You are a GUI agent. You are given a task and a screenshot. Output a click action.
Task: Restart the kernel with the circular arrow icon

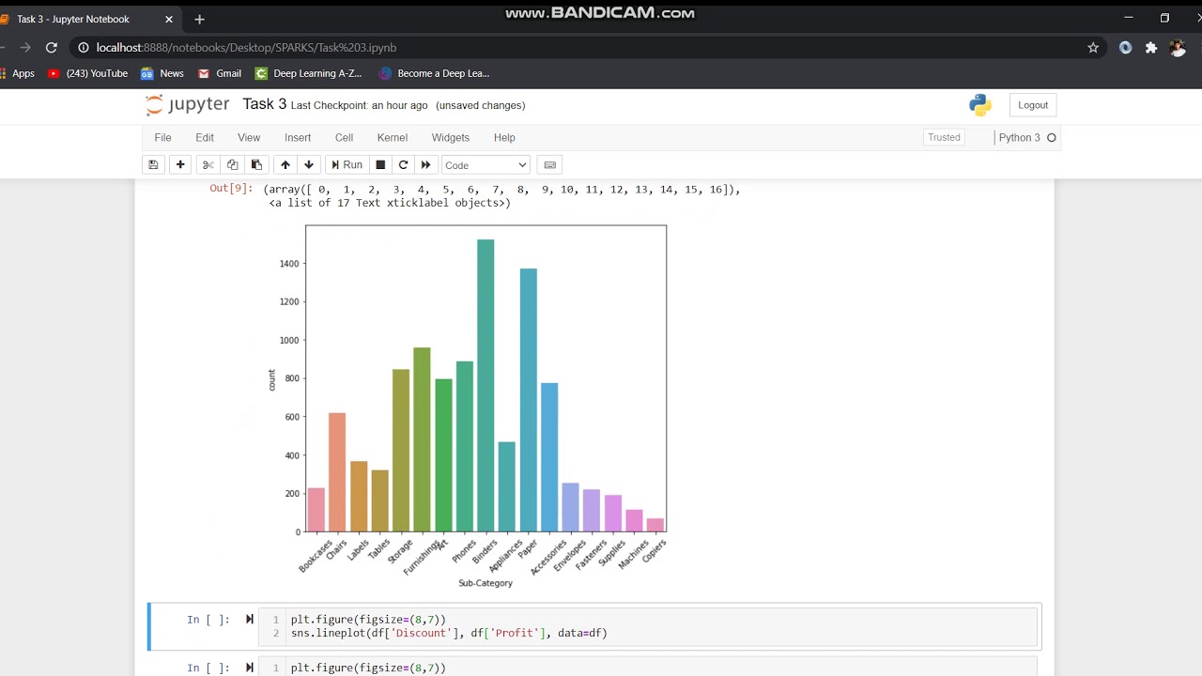pos(403,165)
